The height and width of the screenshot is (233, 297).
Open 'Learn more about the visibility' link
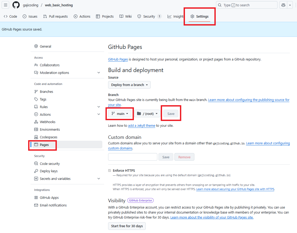(x=212, y=217)
